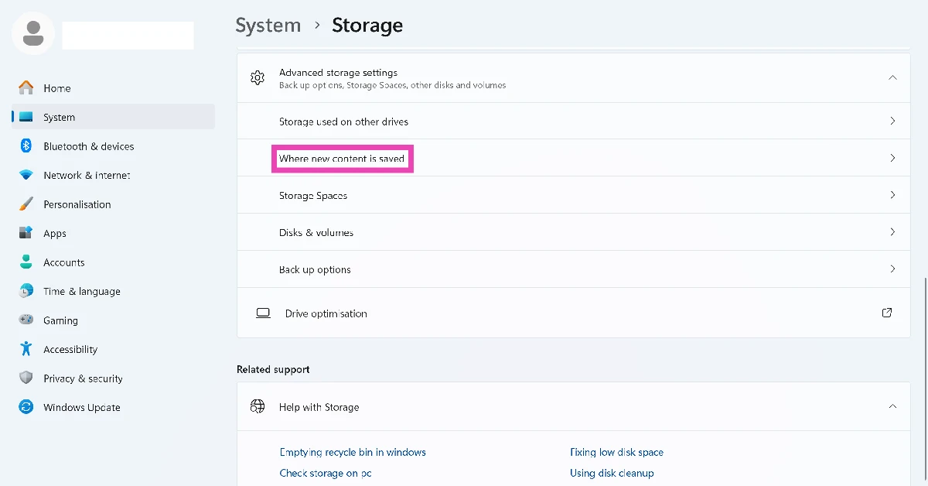Click the Windows Update sync icon
928x486 pixels.
click(26, 407)
